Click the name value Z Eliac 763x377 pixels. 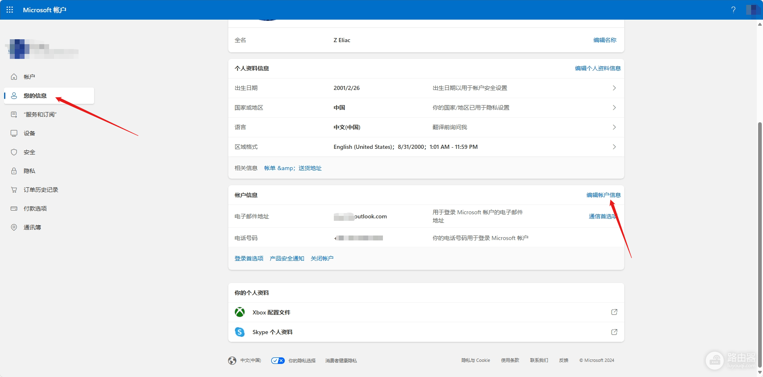[342, 40]
